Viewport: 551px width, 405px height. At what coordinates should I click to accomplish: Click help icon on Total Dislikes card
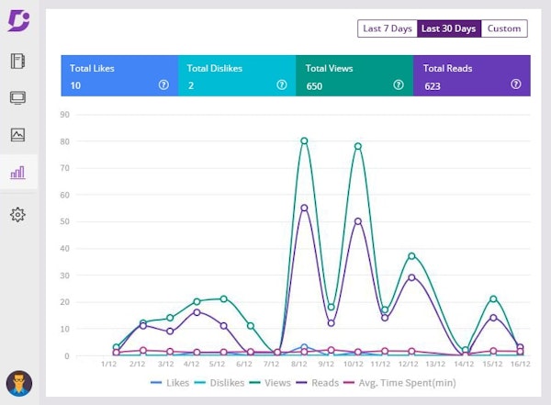[x=281, y=84]
